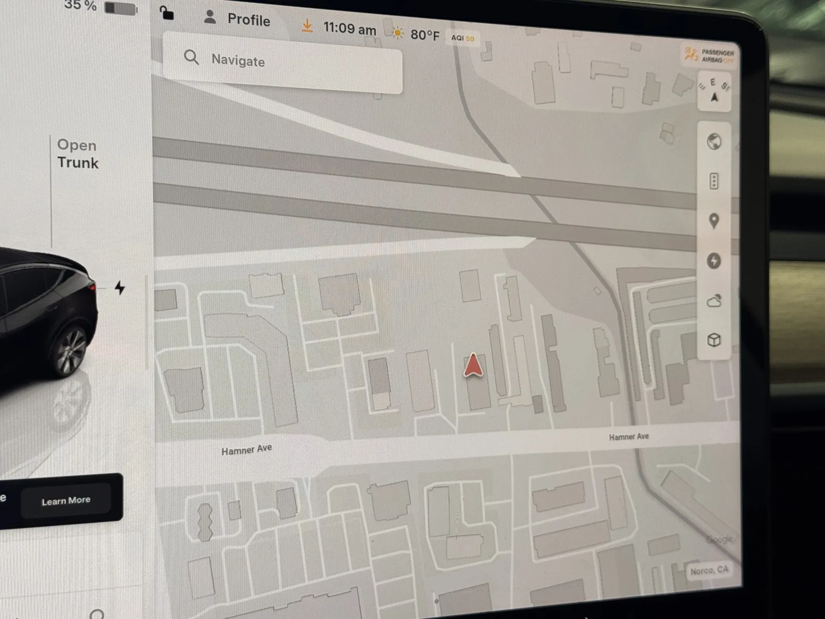The height and width of the screenshot is (619, 825).
Task: Toggle weather cloud overlay on map
Action: coord(714,300)
